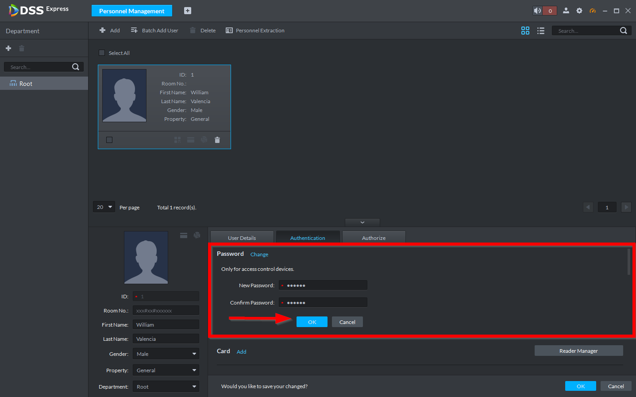Click the Personnel Extraction icon
Screen dimensions: 636x397
229,31
